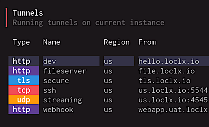Click us.loclx.io:5544 address
Image resolution: width=209 pixels, height=127 pixels.
tap(173, 90)
